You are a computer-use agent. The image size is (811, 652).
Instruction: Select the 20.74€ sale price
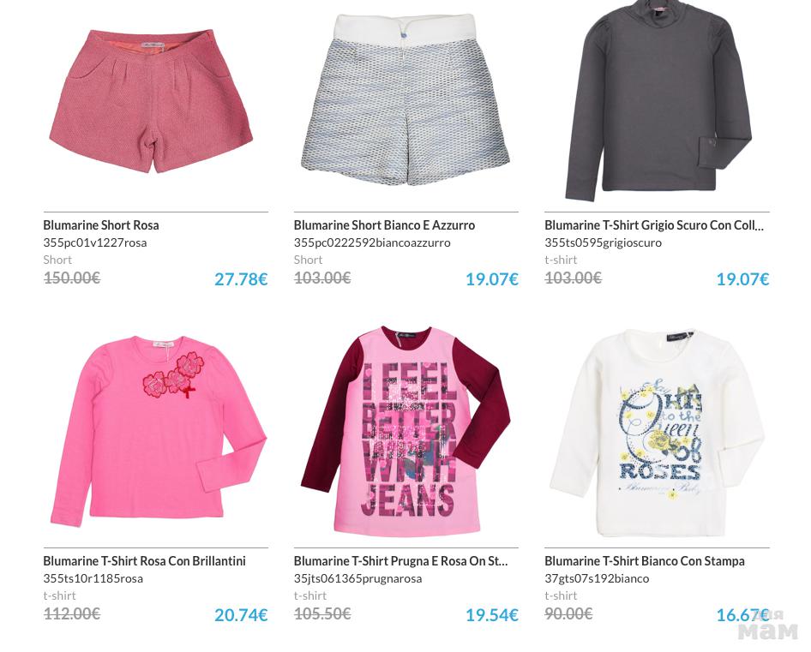241,615
